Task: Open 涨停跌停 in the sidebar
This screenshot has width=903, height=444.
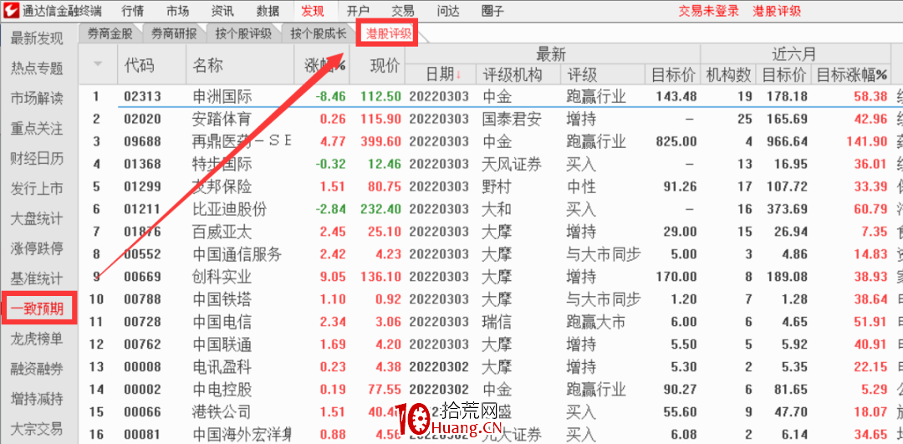Action: [x=37, y=249]
